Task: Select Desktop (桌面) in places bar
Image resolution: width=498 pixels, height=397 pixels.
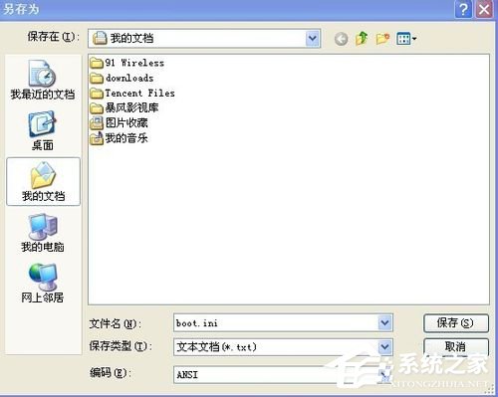Action: [x=43, y=131]
